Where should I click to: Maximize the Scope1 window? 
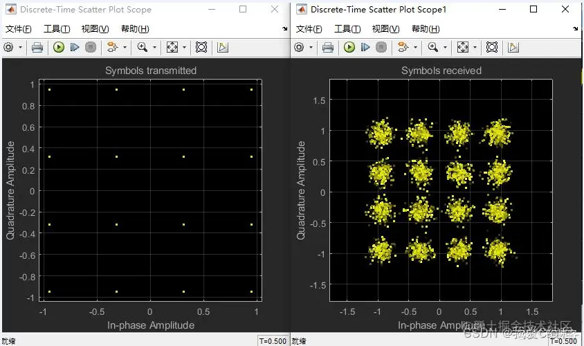tap(533, 9)
